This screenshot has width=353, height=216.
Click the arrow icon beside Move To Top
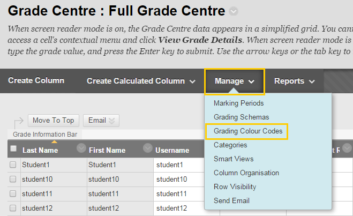pos(19,121)
